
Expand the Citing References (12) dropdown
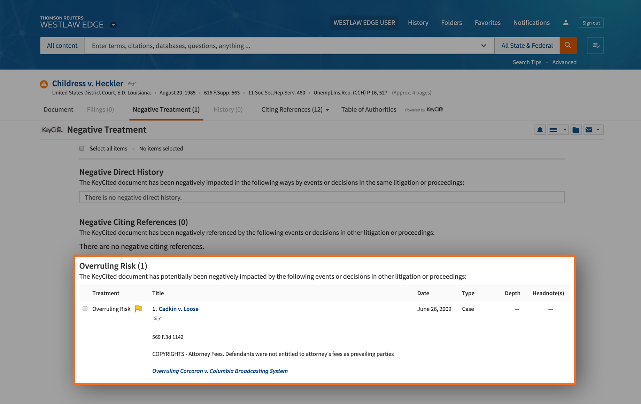pyautogui.click(x=327, y=110)
